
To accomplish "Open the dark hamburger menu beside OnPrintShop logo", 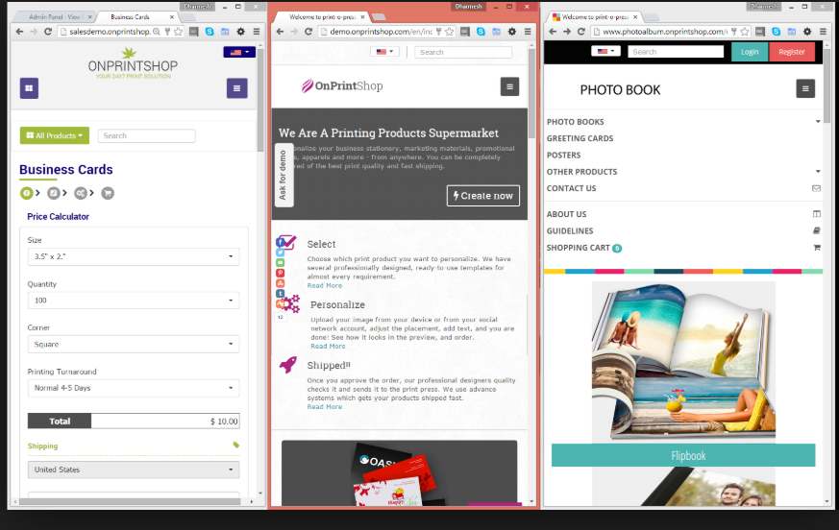I will pyautogui.click(x=509, y=86).
